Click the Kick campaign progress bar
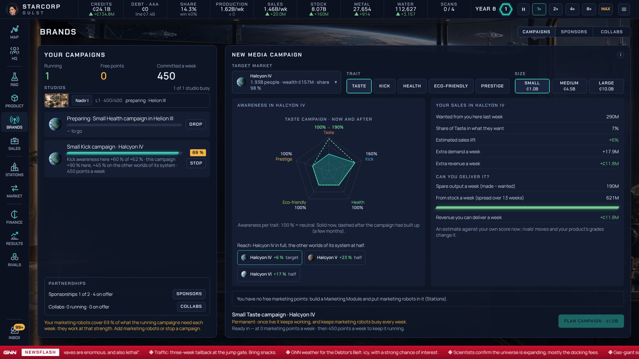 click(x=125, y=153)
